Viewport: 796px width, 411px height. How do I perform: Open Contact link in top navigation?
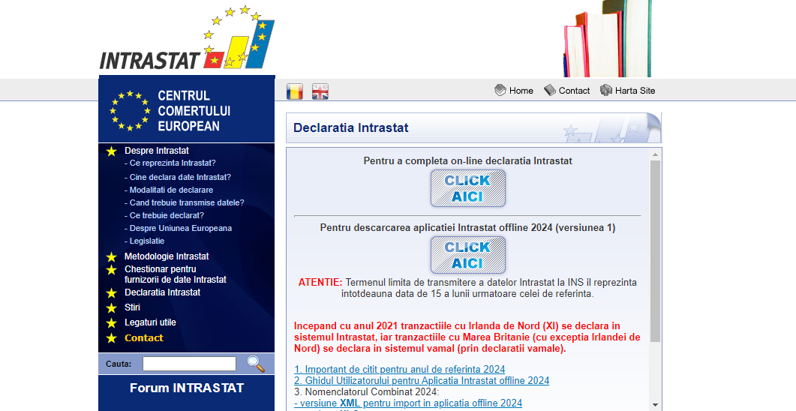coord(574,91)
